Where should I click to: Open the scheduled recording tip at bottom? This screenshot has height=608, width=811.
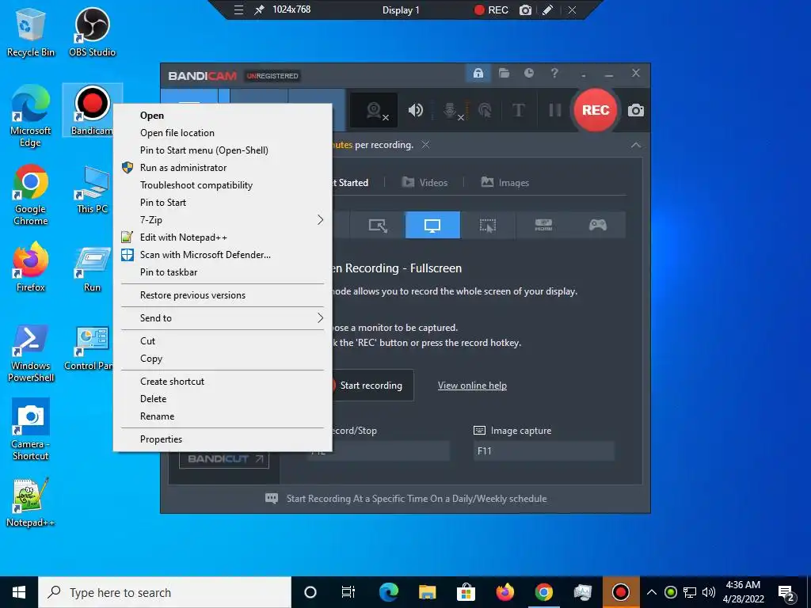406,499
